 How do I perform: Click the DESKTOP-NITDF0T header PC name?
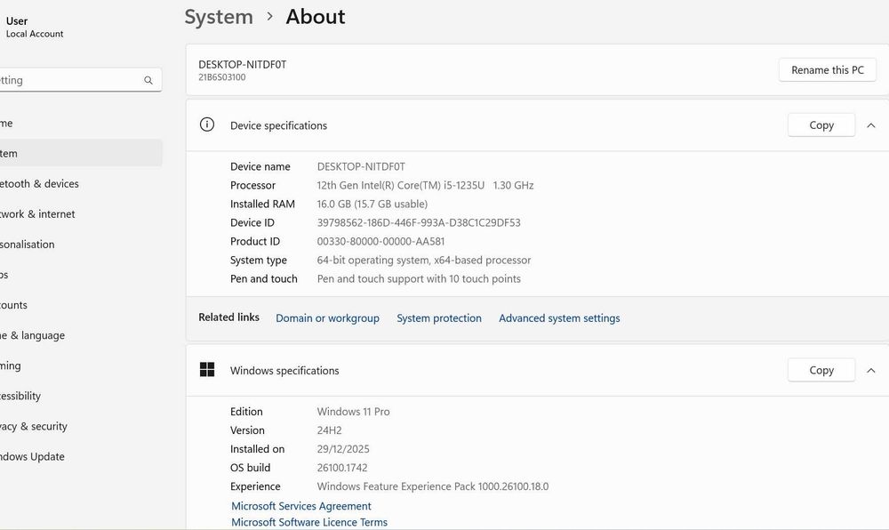click(242, 65)
